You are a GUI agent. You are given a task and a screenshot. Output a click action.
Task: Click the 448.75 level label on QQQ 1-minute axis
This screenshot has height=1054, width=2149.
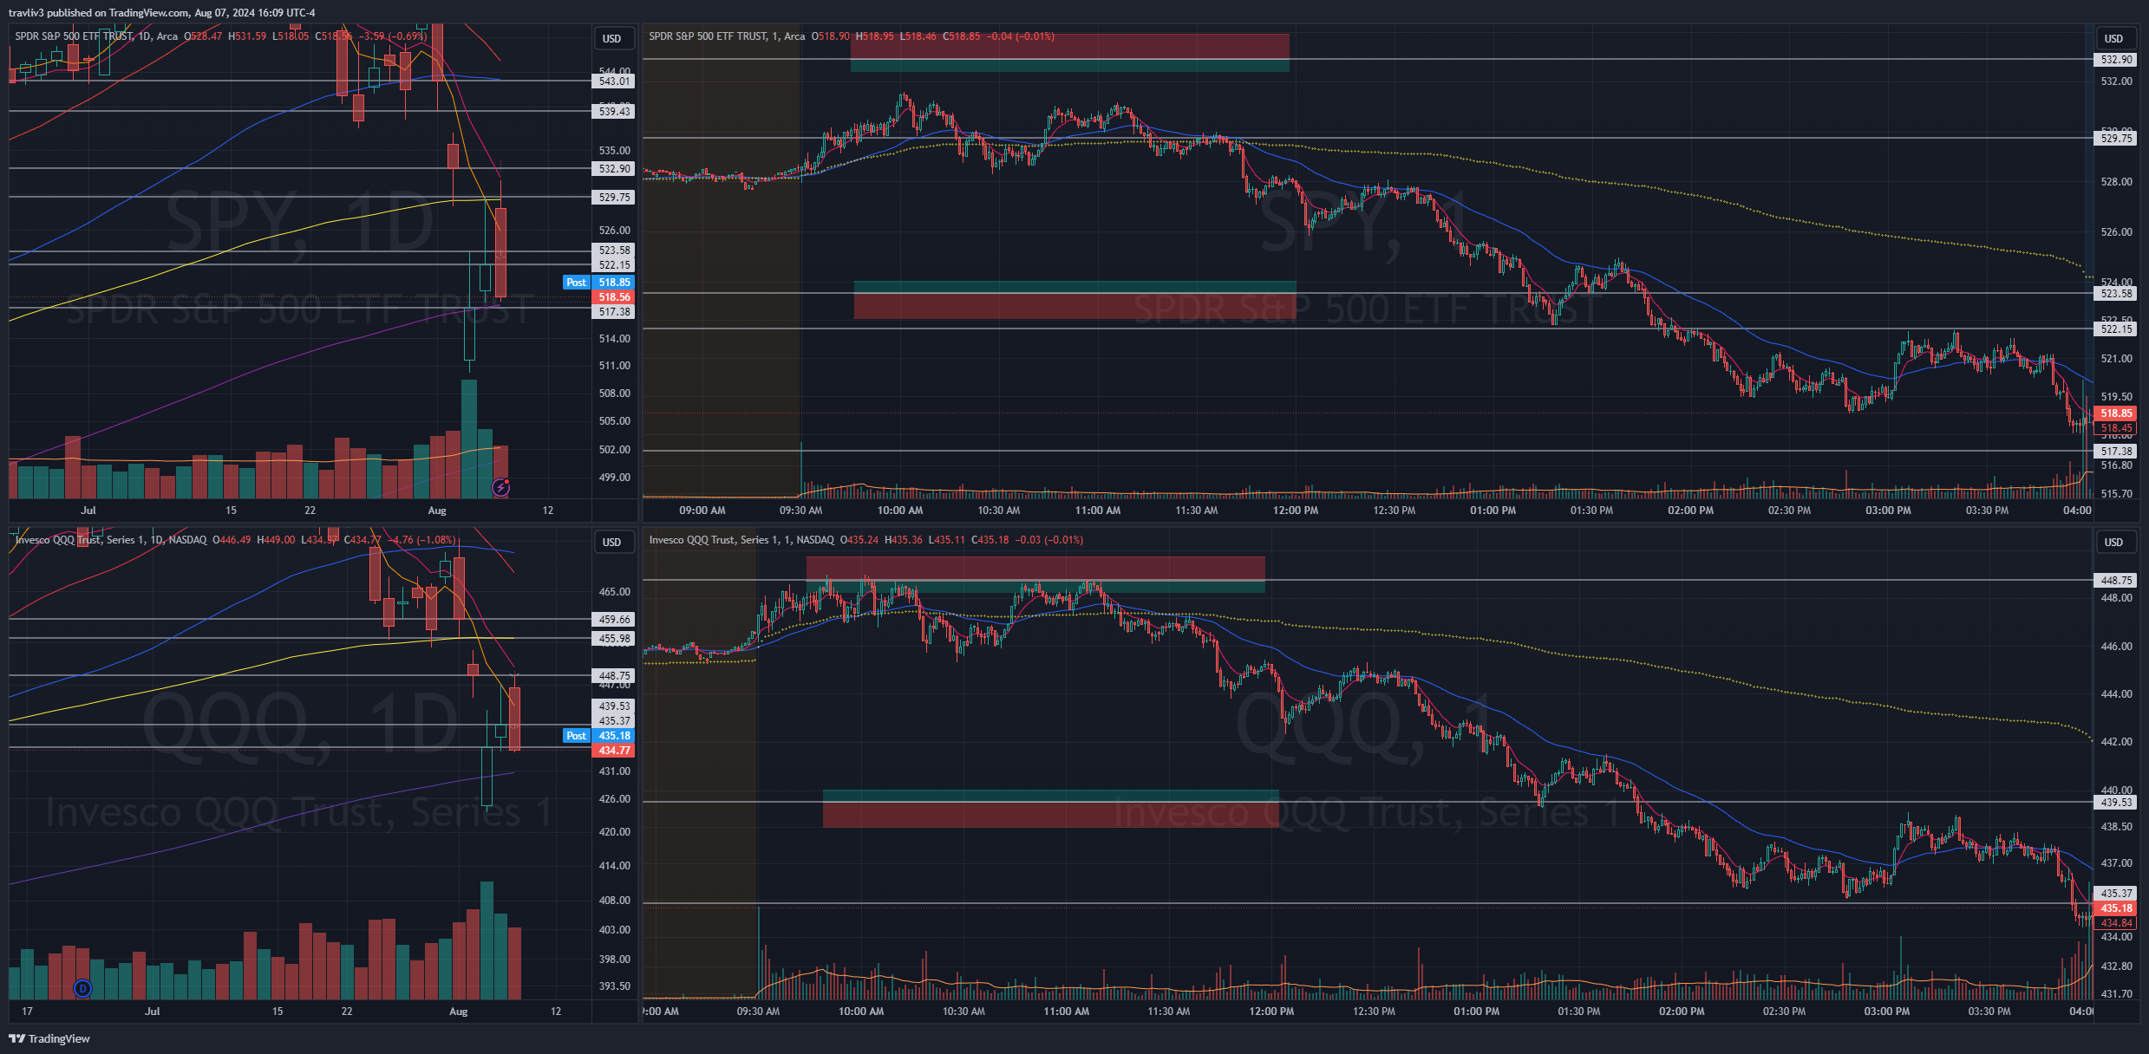tap(2116, 581)
